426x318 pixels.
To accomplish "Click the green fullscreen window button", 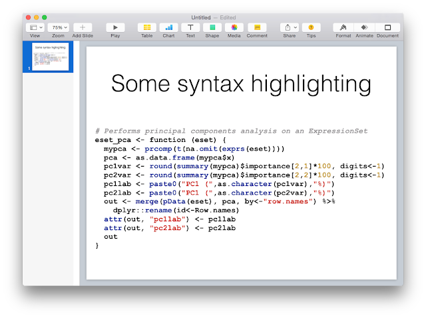I will (x=45, y=17).
